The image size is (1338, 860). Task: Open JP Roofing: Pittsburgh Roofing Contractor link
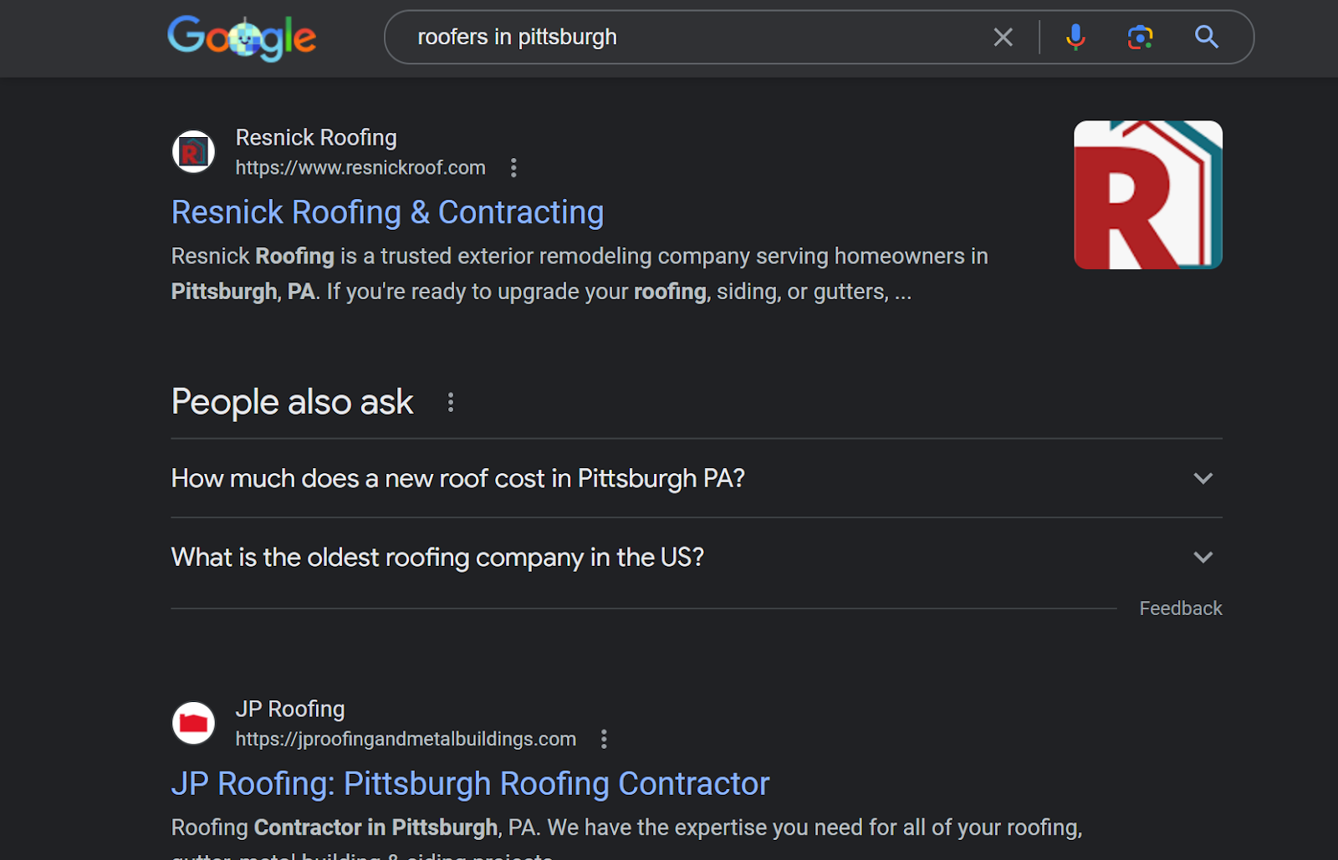pos(470,784)
